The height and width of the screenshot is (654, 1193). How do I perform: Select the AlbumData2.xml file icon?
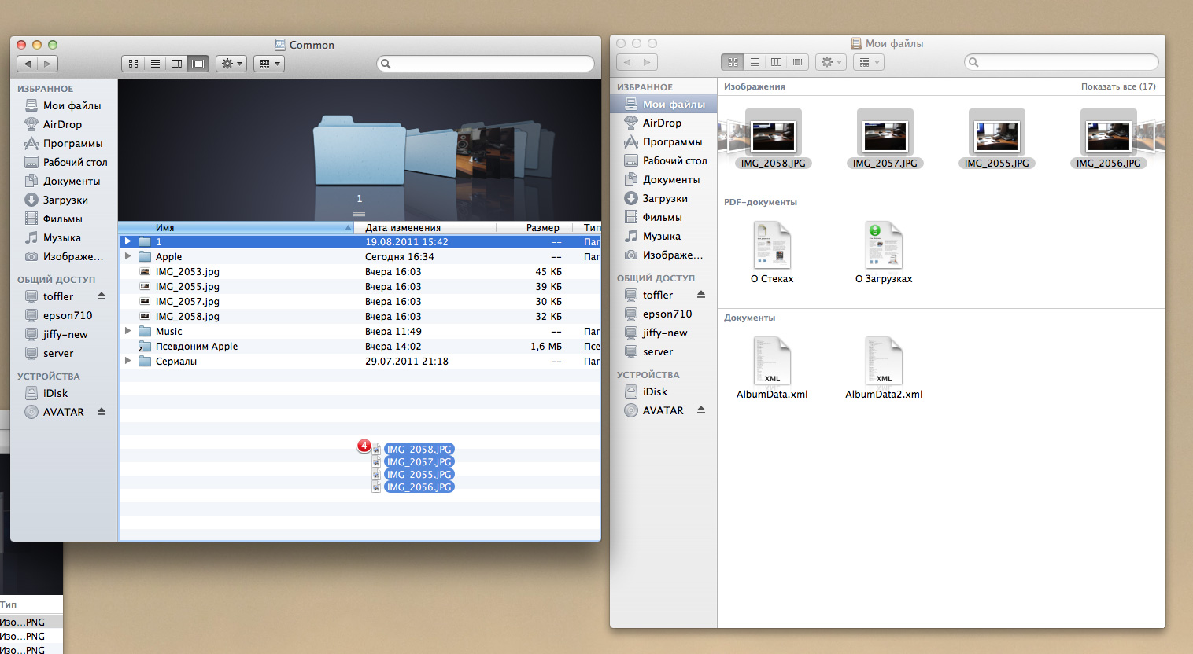883,362
